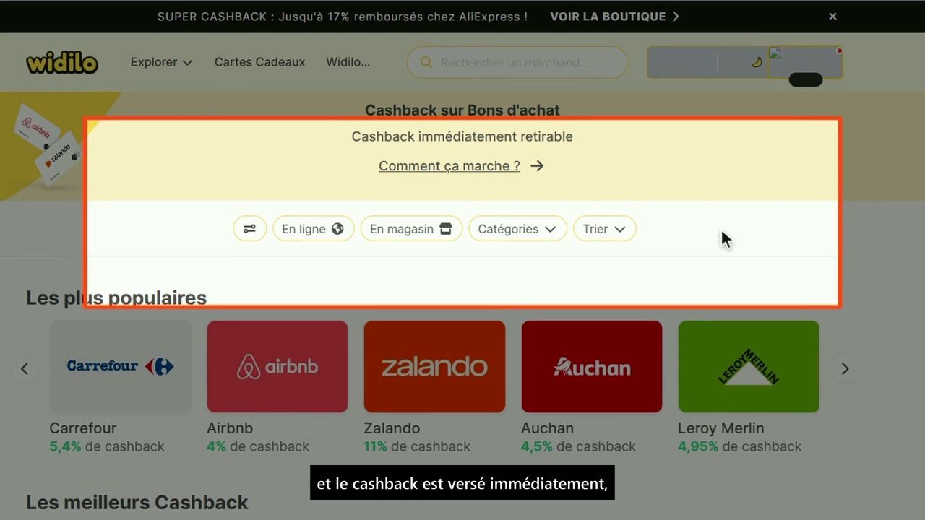Click the Carrefour name below its card

click(x=83, y=428)
